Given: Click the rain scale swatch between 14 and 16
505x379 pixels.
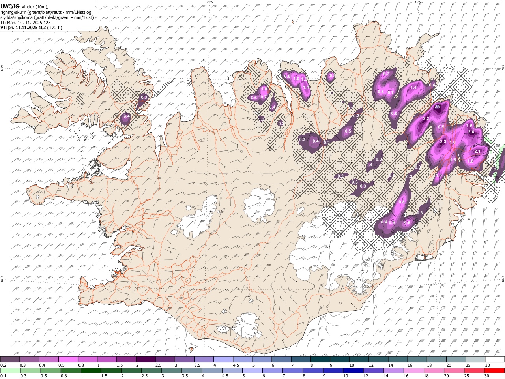Looking at the screenshot, I should [x=394, y=370].
